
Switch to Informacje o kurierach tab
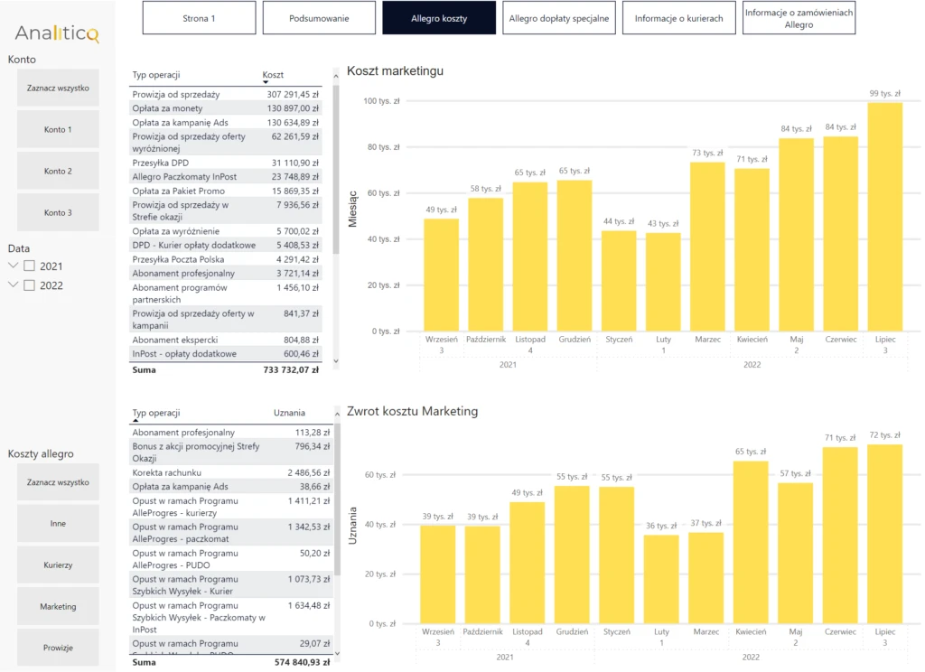click(678, 18)
